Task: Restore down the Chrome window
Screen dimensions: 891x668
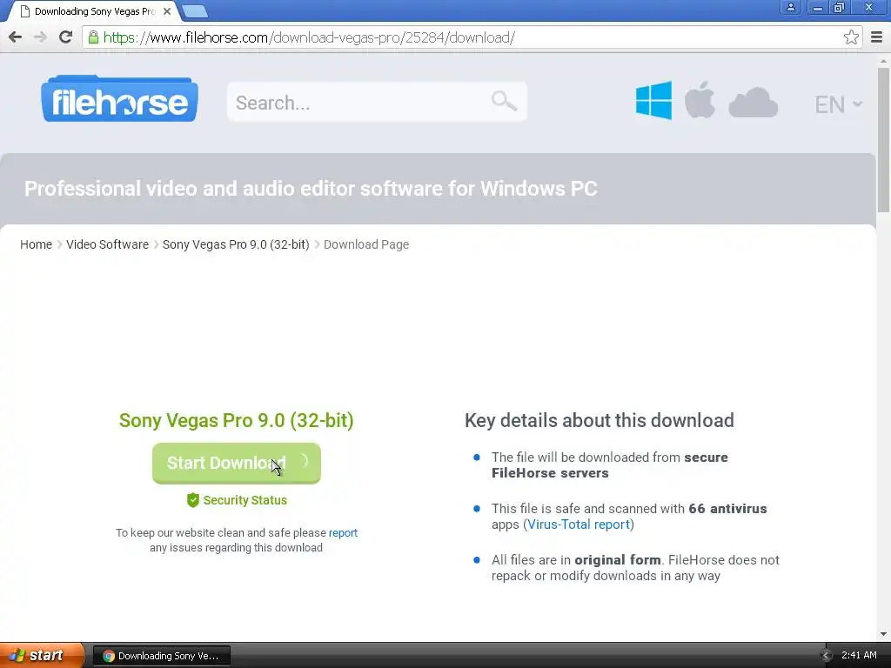Action: tap(839, 7)
